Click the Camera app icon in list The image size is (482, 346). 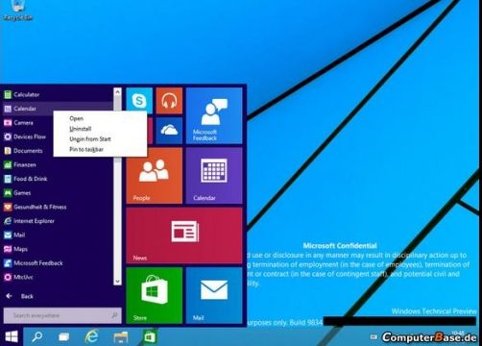point(8,123)
